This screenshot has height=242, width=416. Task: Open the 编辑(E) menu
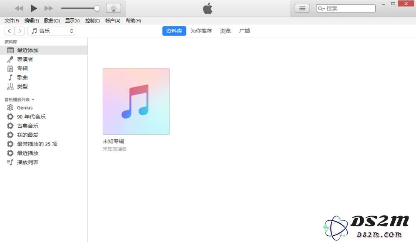[x=32, y=21]
